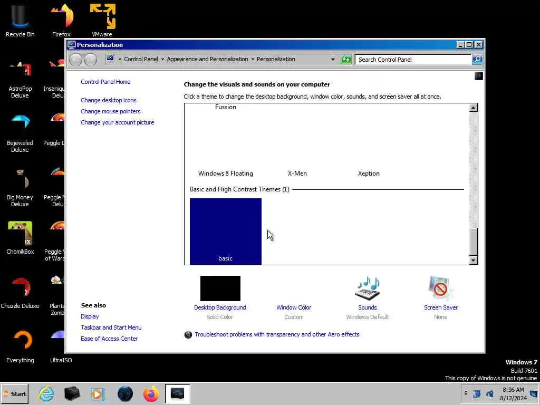540x405 pixels.
Task: Open the Start menu
Action: [14, 393]
